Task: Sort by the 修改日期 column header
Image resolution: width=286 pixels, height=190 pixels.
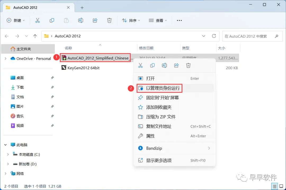Action: coord(146,48)
